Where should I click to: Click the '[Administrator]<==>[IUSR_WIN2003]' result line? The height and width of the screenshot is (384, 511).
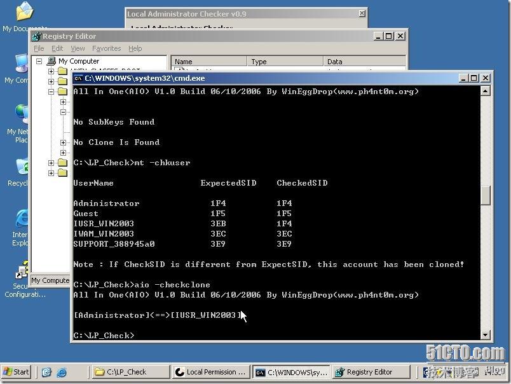point(158,315)
